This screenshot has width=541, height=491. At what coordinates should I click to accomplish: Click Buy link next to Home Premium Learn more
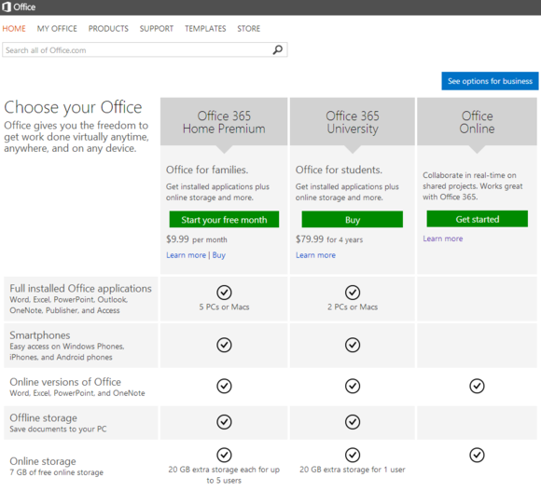tap(219, 255)
